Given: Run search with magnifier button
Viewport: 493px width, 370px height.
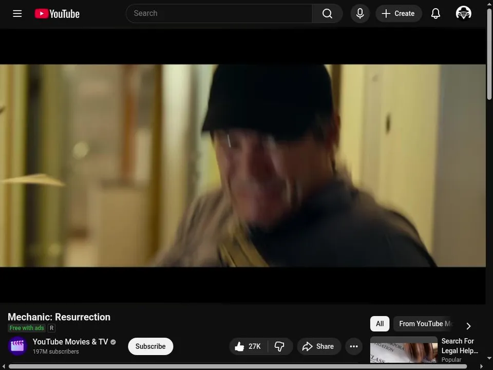Looking at the screenshot, I should tap(327, 13).
